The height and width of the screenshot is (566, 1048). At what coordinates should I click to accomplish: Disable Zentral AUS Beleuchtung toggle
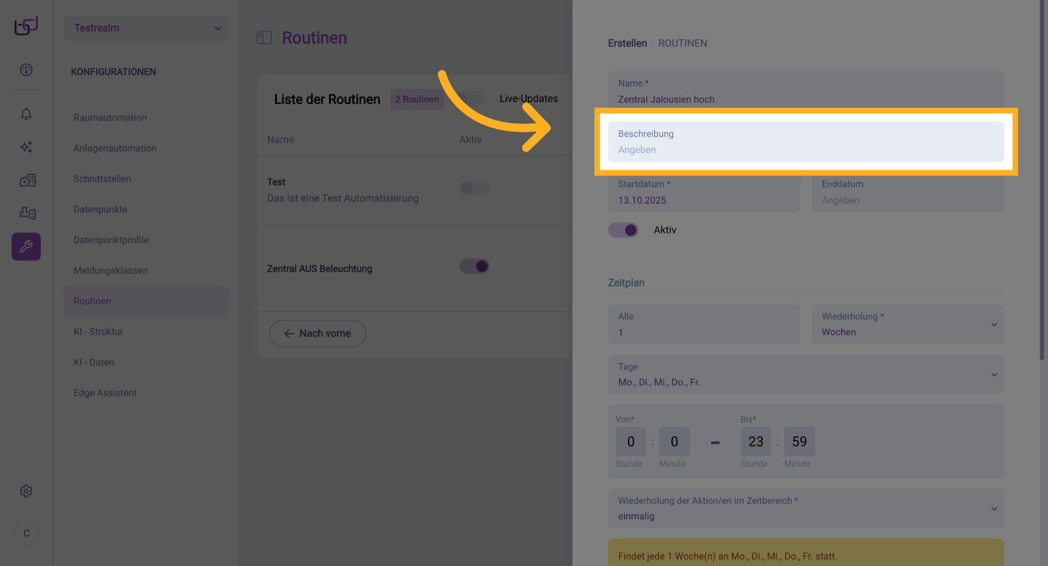[474, 266]
